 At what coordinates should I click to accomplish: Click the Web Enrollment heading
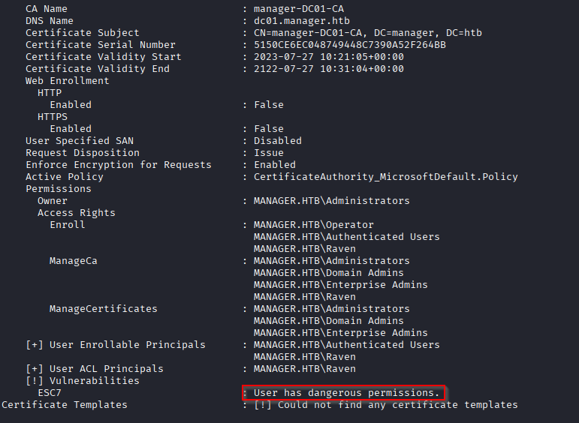coord(67,81)
